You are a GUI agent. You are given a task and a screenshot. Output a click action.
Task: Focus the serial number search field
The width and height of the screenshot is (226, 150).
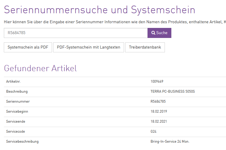point(76,33)
